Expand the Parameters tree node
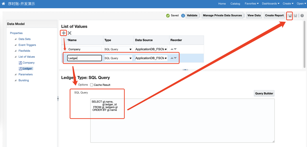This screenshot has width=307, height=147. [x=15, y=74]
